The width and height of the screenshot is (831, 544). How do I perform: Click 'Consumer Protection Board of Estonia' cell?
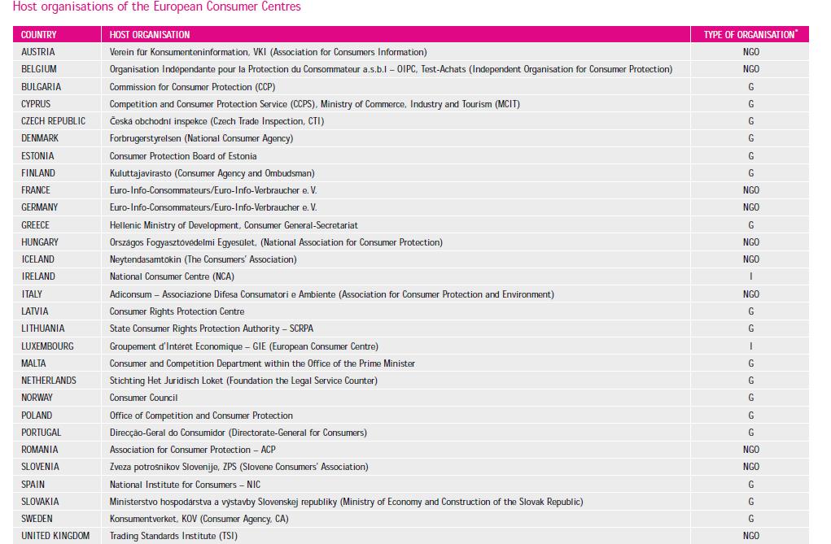[x=396, y=156]
